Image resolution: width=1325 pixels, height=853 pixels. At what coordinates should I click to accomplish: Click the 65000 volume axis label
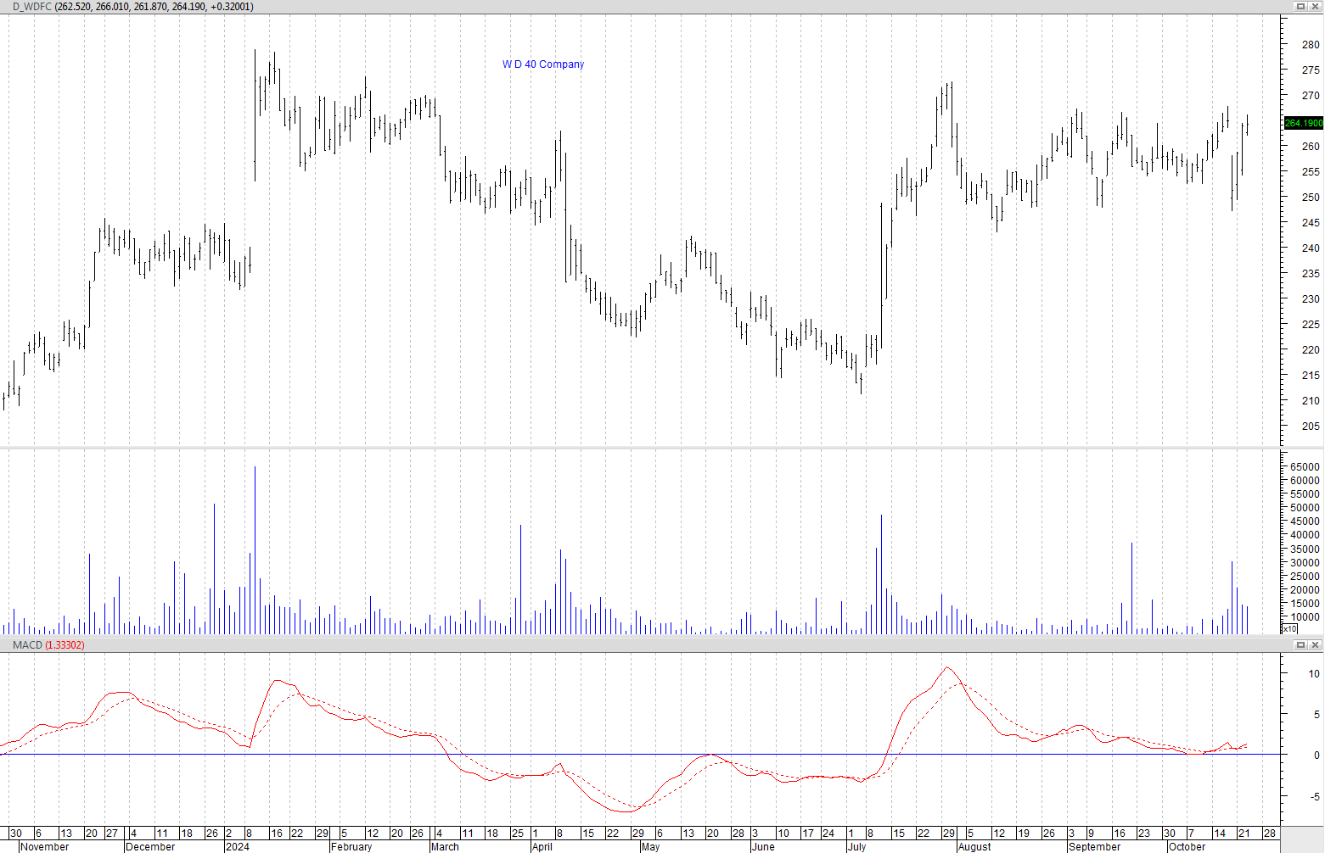coord(1305,467)
